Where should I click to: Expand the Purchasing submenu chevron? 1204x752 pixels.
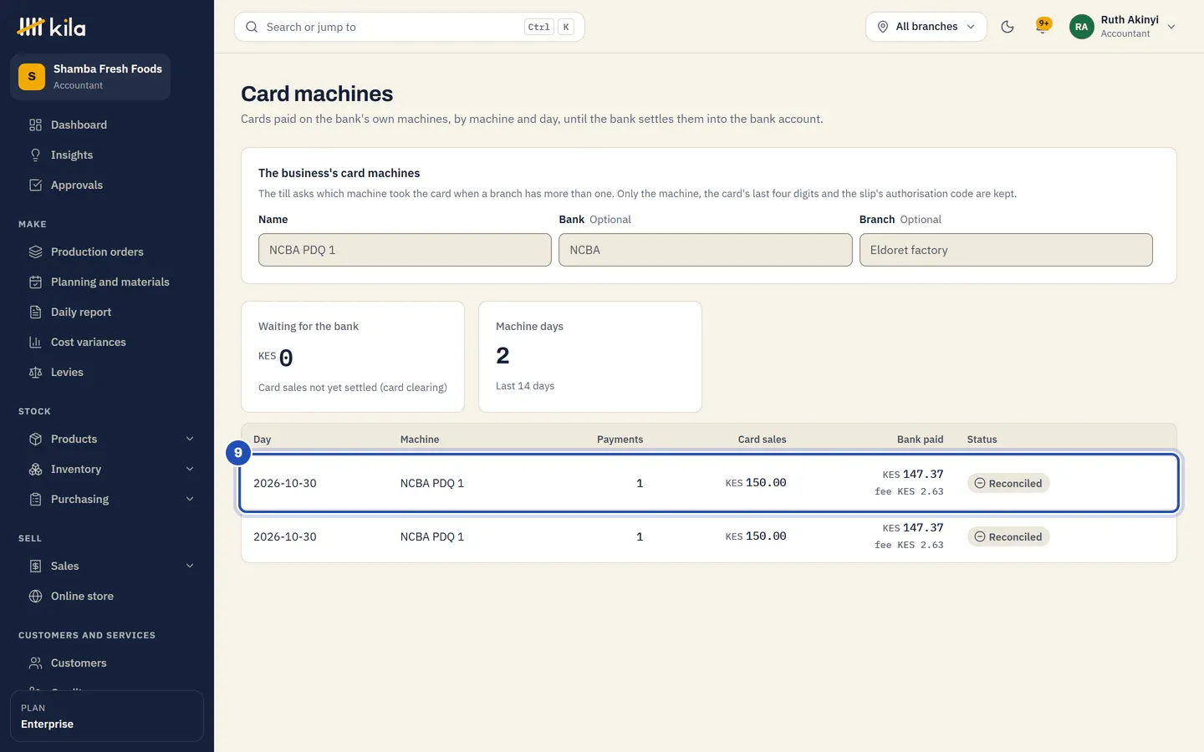[x=190, y=499]
